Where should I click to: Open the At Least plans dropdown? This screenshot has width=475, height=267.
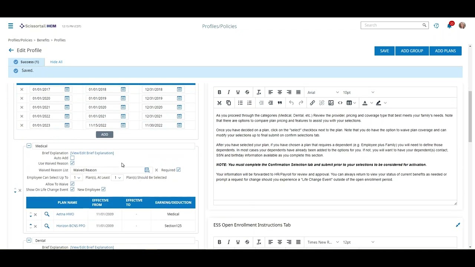click(118, 178)
